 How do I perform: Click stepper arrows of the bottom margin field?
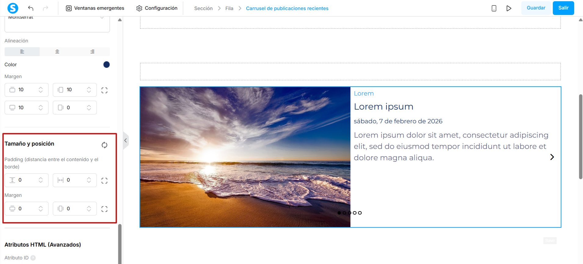coord(41,107)
